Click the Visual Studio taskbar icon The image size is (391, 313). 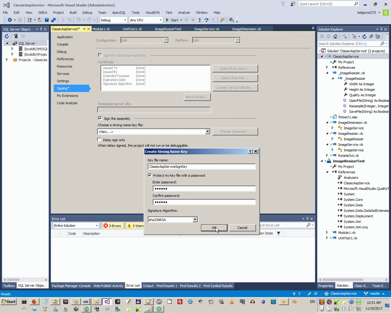click(x=107, y=302)
